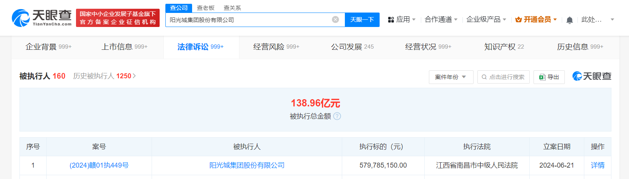Open the 经营风险 tab
The width and height of the screenshot is (629, 179).
click(x=277, y=47)
